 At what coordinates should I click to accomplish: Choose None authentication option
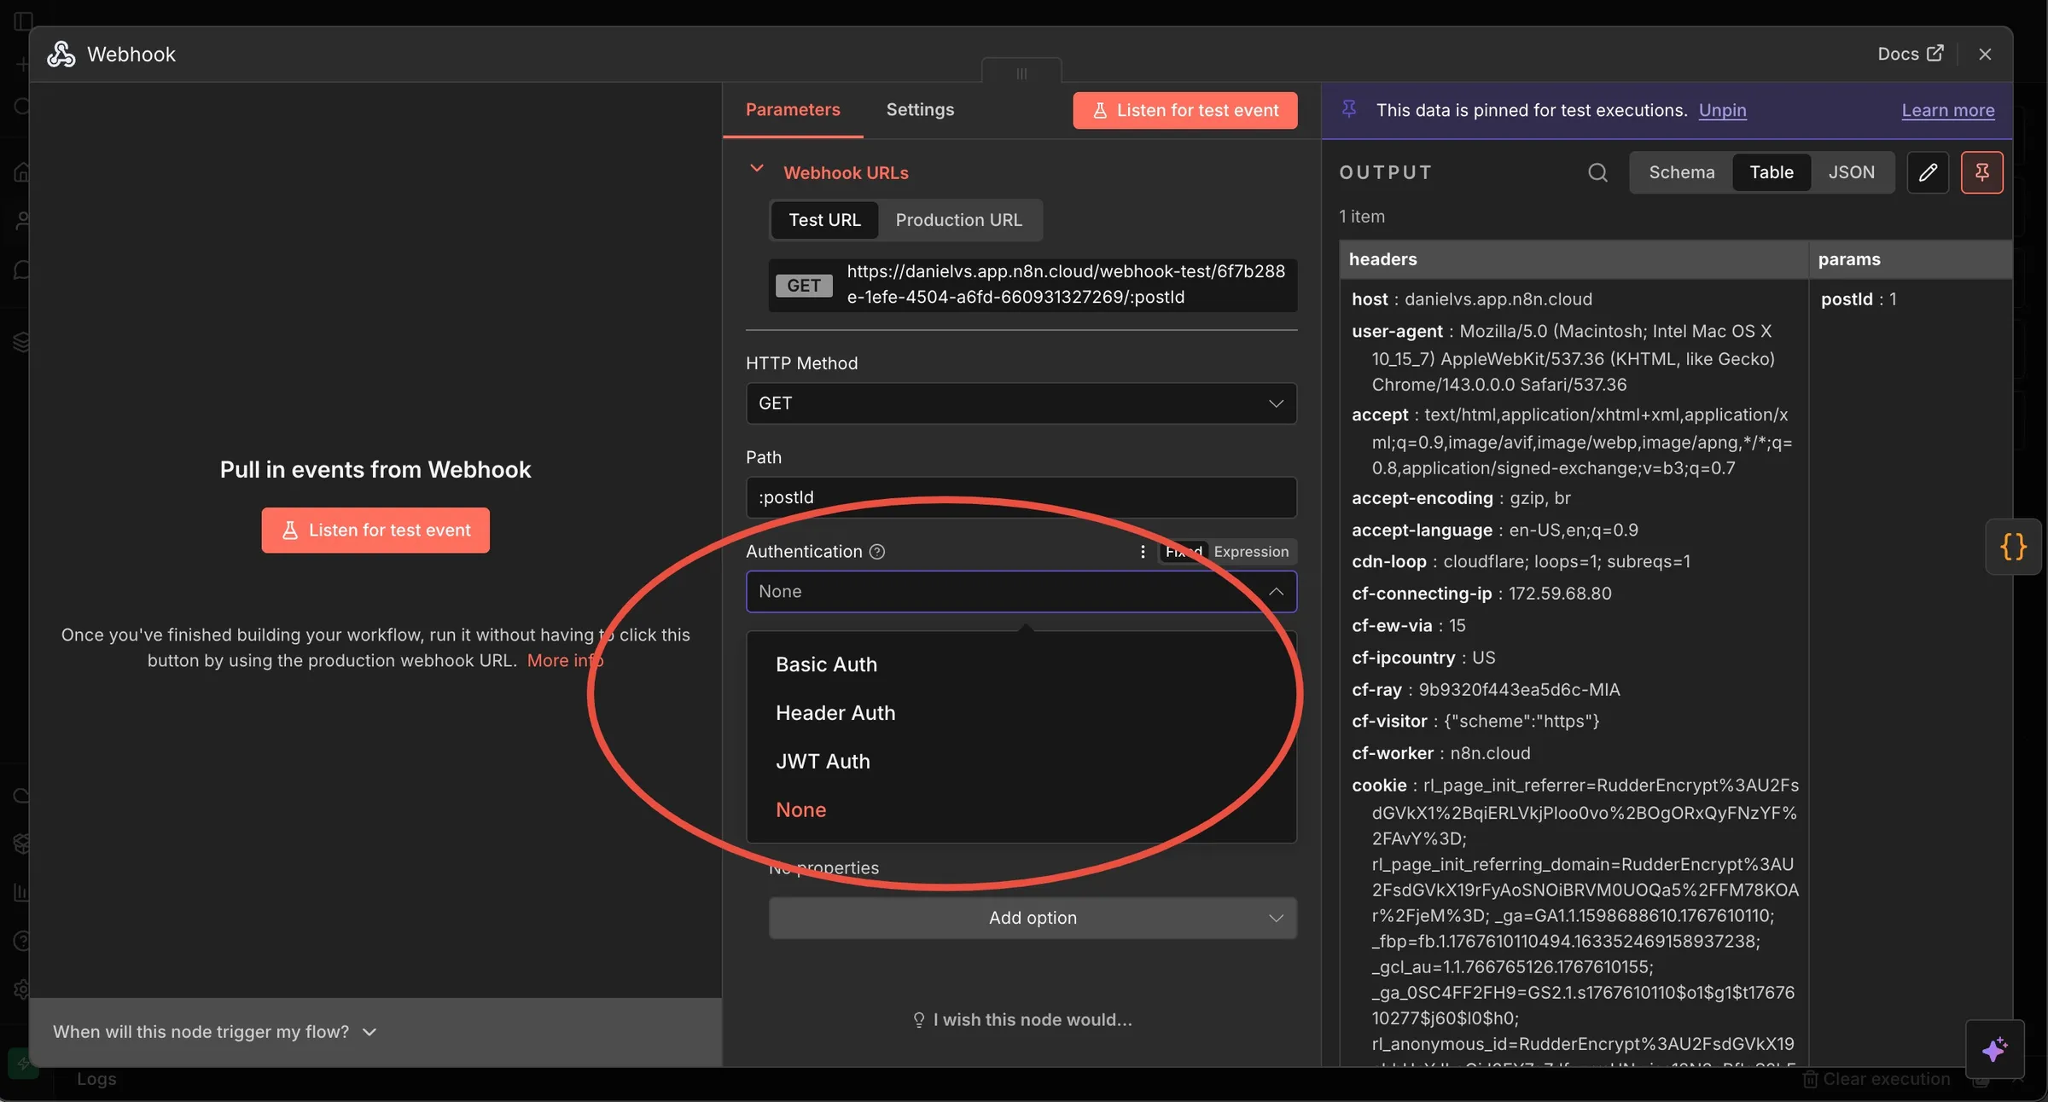pyautogui.click(x=1021, y=810)
